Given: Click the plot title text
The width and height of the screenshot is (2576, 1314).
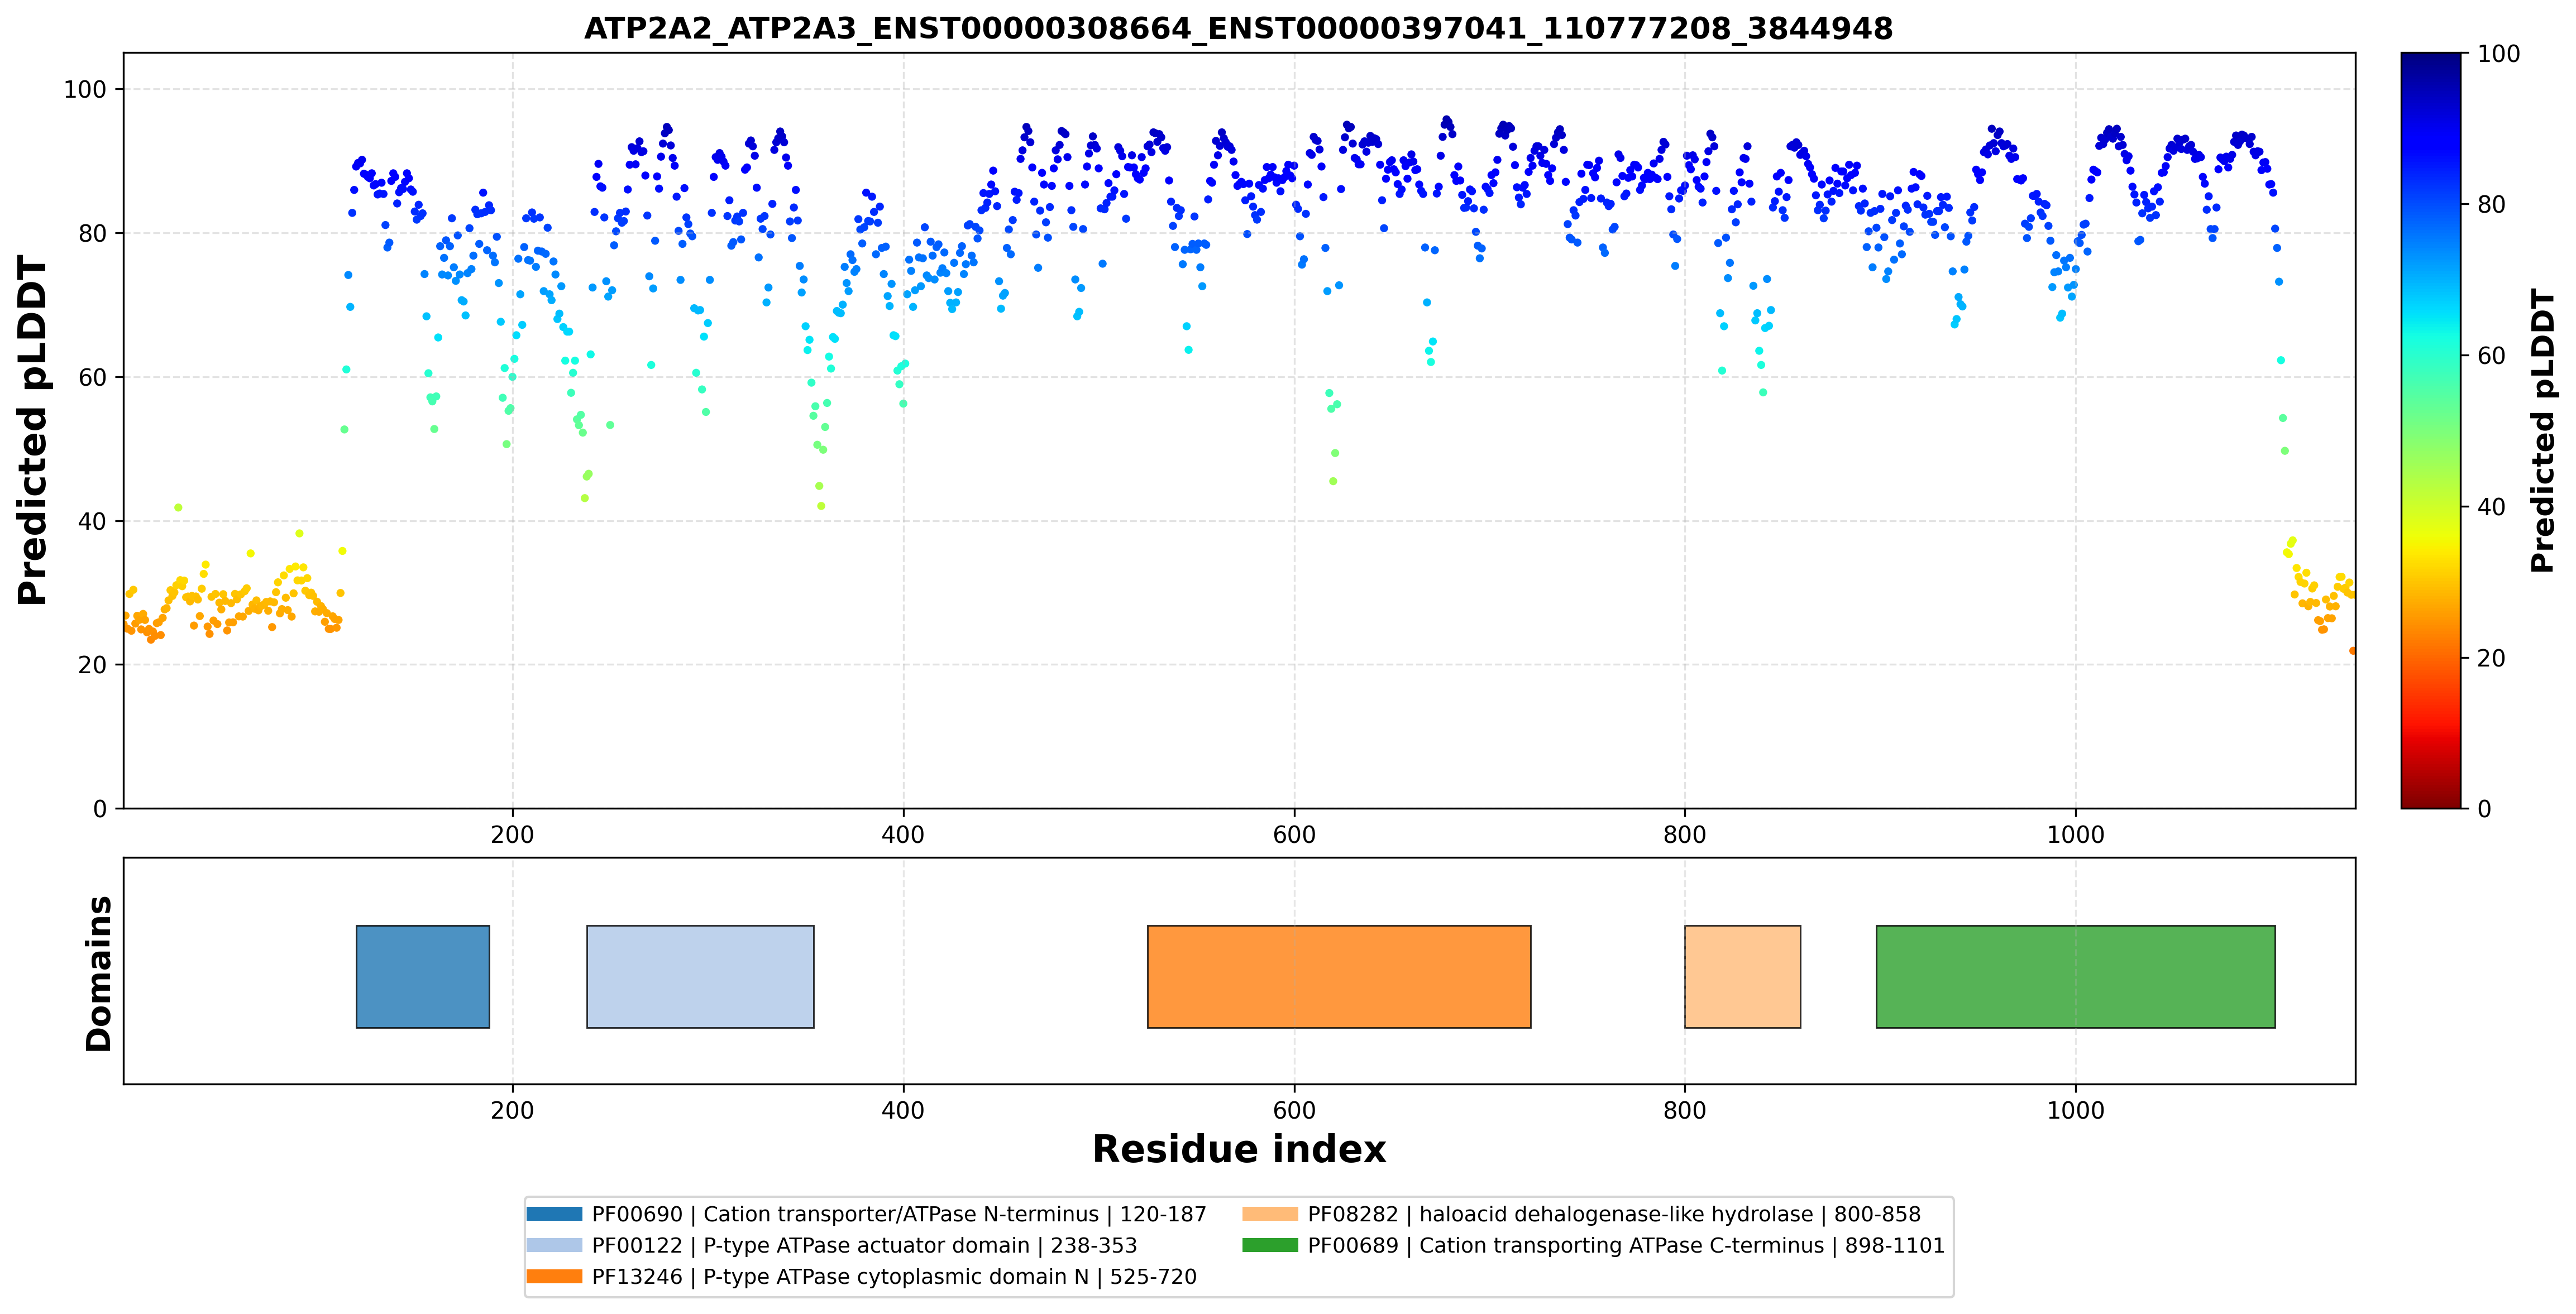Looking at the screenshot, I should [x=1238, y=28].
